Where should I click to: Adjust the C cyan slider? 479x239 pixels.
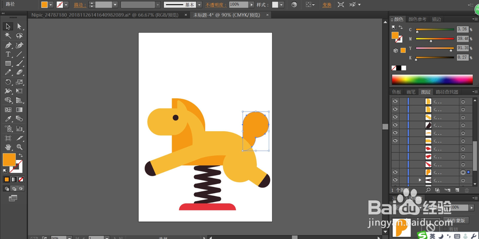pos(435,30)
